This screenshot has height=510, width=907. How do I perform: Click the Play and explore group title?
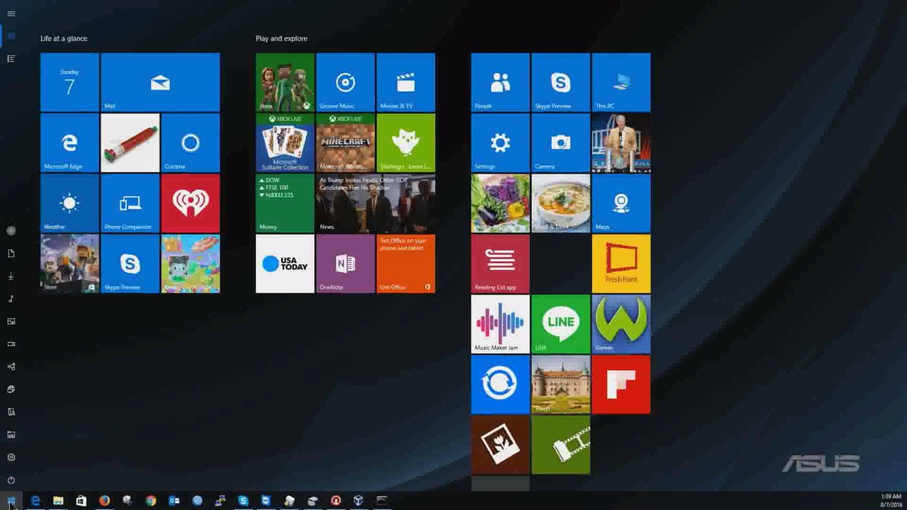tap(281, 38)
